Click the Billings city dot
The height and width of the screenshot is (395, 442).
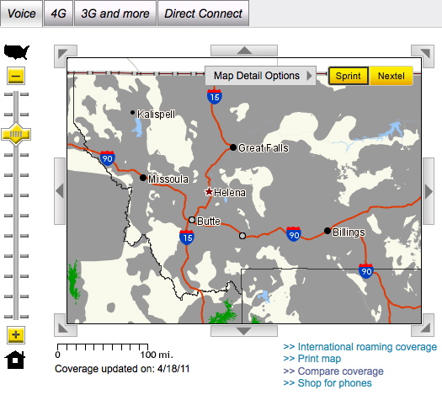coord(328,231)
